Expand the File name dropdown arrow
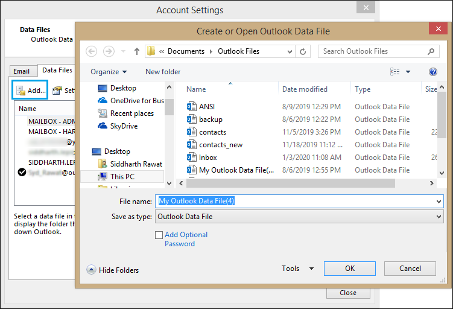The height and width of the screenshot is (309, 453). [439, 202]
